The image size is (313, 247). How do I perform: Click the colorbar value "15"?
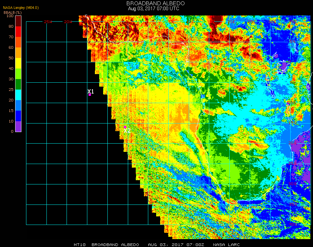11,111
